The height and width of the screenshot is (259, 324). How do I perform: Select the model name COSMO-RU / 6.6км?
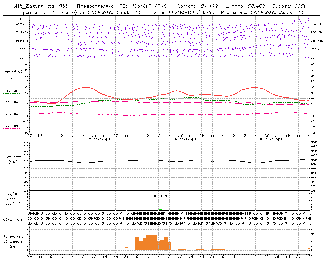tap(192, 12)
